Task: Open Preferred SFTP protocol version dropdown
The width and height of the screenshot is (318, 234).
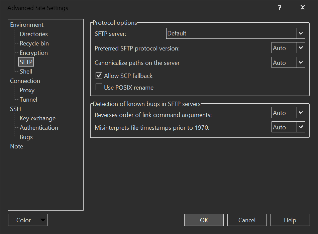Action: pyautogui.click(x=288, y=48)
